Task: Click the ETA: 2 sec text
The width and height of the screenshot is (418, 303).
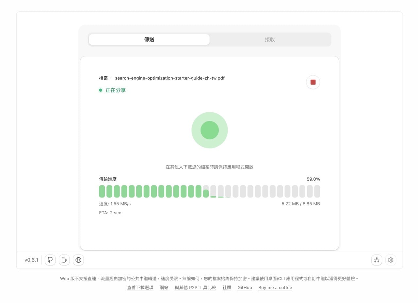Action: click(x=110, y=213)
